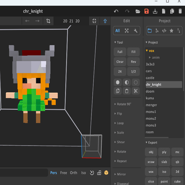This screenshot has width=185, height=185.
Task: Switch camera to Orth mode
Action: [73, 173]
